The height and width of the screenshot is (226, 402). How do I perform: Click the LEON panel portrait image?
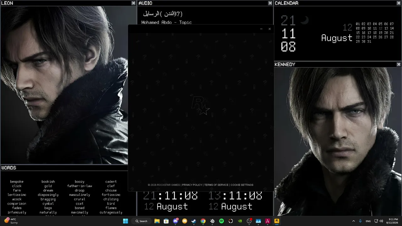click(x=64, y=85)
